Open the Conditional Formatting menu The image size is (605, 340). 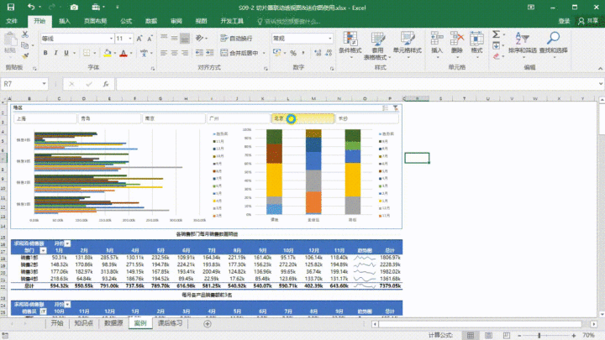coord(350,44)
